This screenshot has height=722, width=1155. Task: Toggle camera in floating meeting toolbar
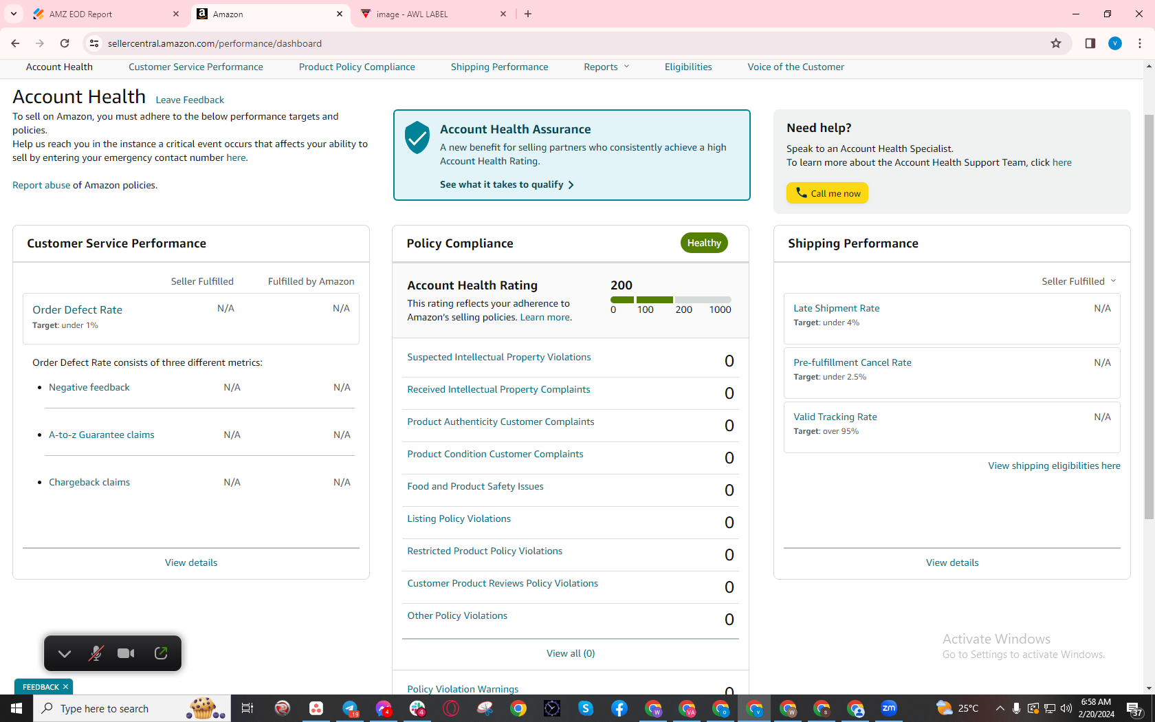pyautogui.click(x=126, y=653)
